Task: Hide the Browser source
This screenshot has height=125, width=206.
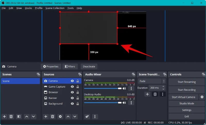Action: tap(72, 92)
